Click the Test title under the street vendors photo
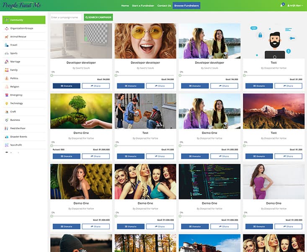Image resolution: width=307 pixels, height=252 pixels. pos(145,133)
